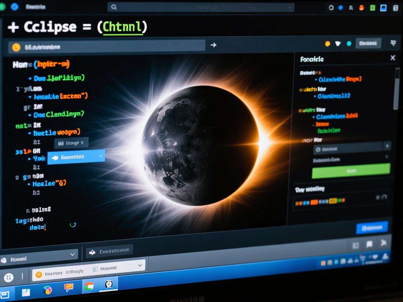The height and width of the screenshot is (302, 403).
Task: Select the Coordinates tab at the bottom
Action: coord(109,250)
